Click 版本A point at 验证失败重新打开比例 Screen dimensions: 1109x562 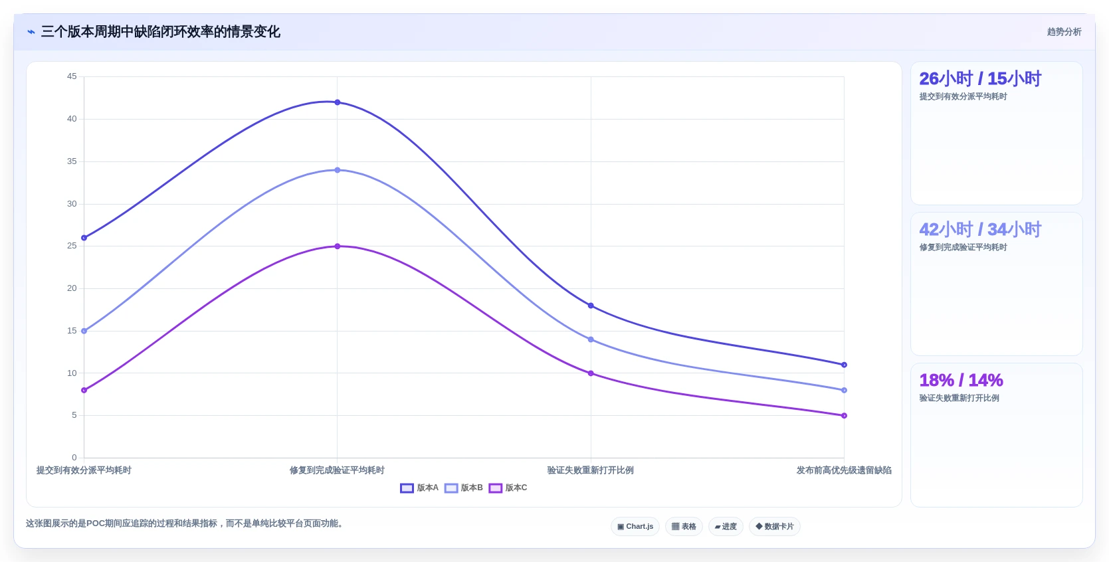591,306
